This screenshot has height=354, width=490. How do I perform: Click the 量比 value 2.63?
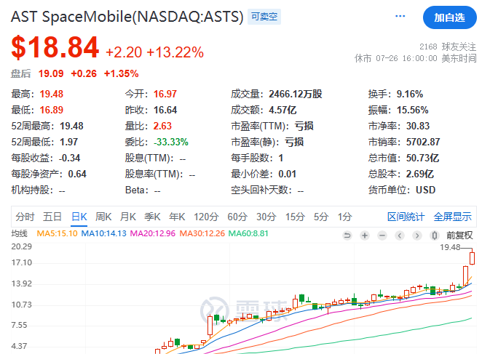pyautogui.click(x=162, y=126)
